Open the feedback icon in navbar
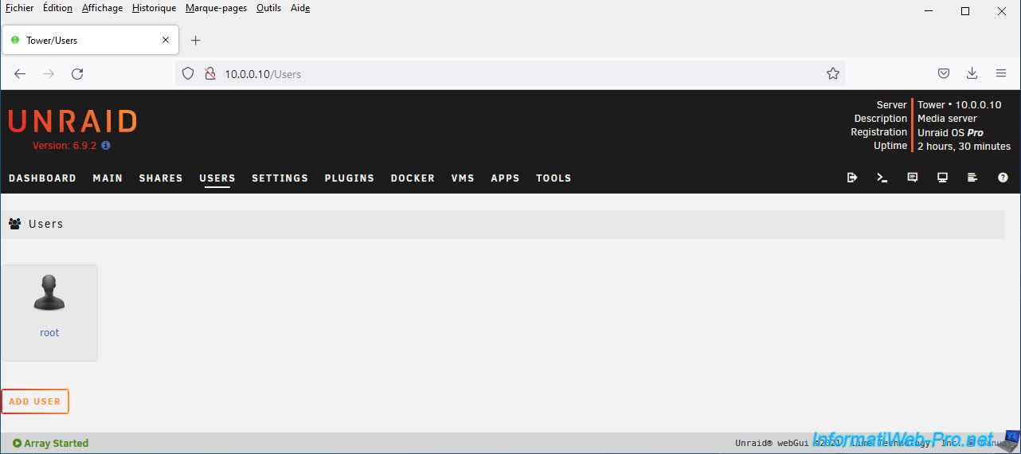 [x=913, y=178]
